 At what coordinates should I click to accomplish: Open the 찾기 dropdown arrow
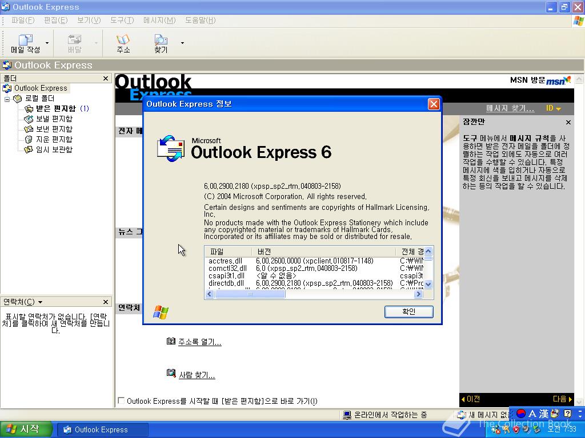coord(182,43)
